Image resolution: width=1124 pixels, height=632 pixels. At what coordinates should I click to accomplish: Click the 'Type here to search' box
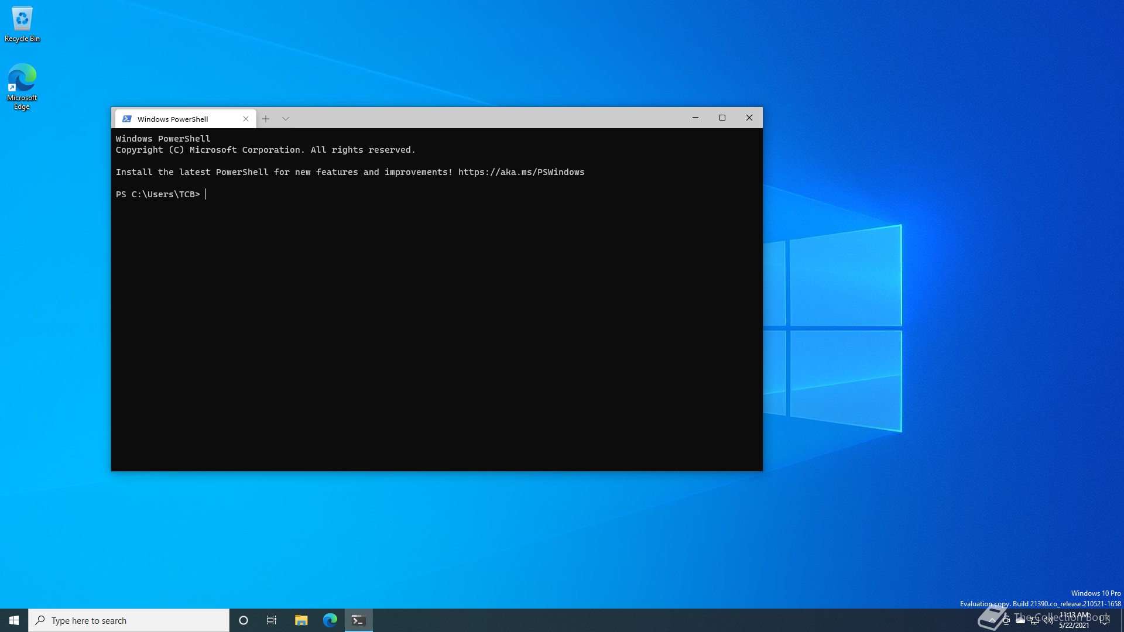[129, 620]
